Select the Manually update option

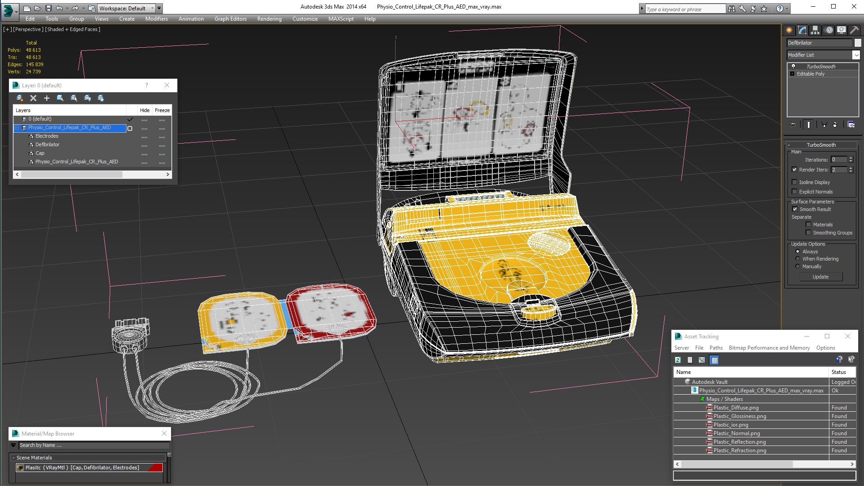[x=798, y=266]
